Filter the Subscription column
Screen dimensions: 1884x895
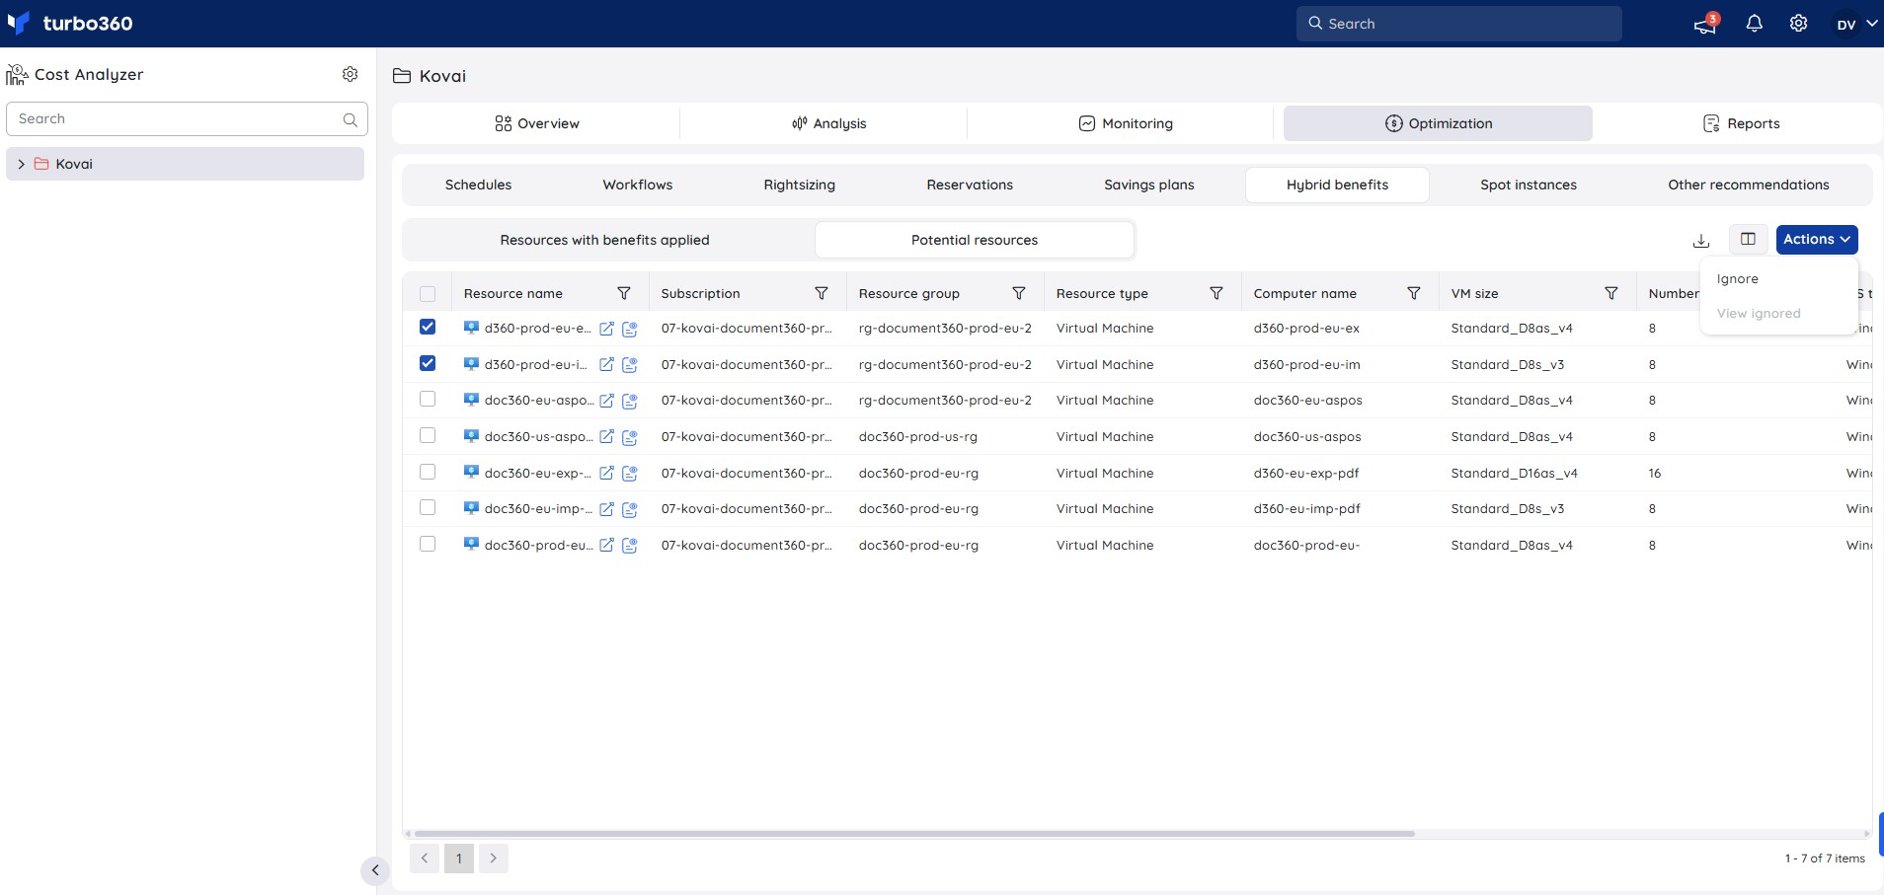click(821, 293)
